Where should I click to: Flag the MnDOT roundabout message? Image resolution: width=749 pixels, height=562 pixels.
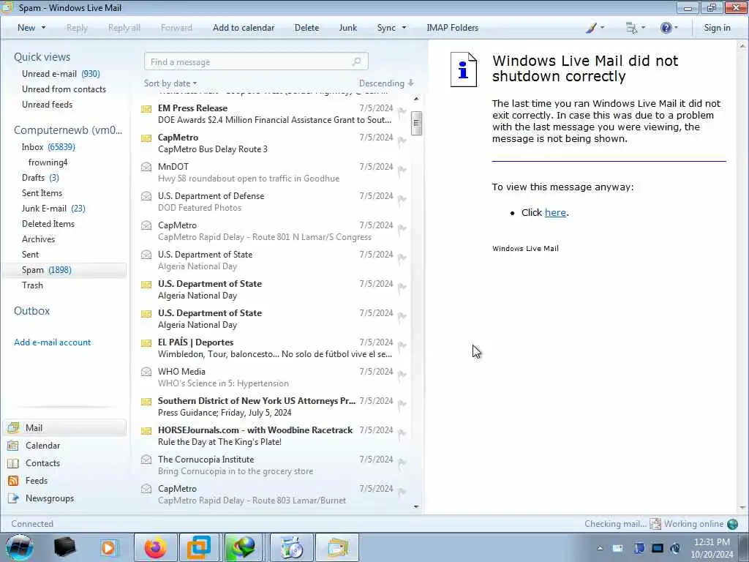402,170
